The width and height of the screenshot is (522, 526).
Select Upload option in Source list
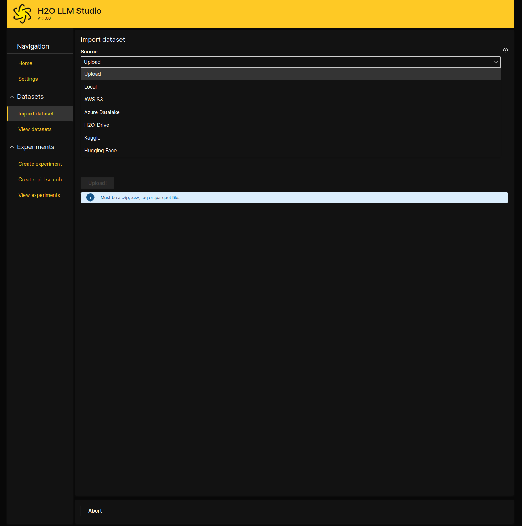click(290, 74)
